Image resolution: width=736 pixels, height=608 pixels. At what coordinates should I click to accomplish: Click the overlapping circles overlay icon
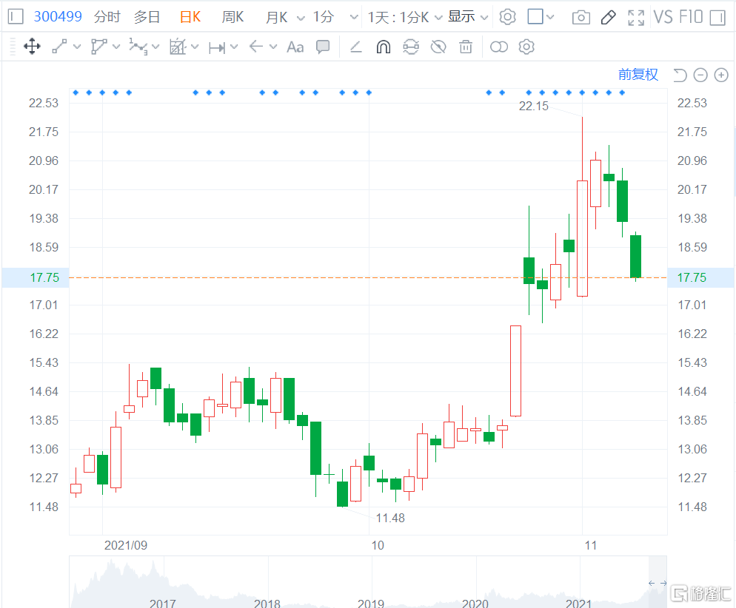pos(499,47)
